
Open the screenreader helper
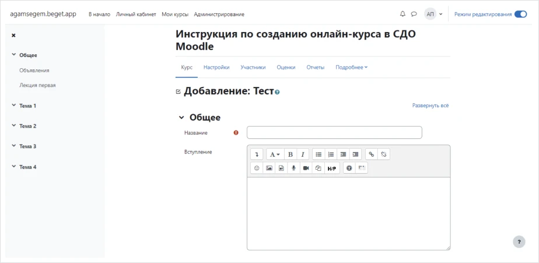point(362,168)
